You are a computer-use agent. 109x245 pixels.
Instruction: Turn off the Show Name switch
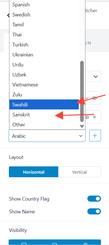pos(94,212)
